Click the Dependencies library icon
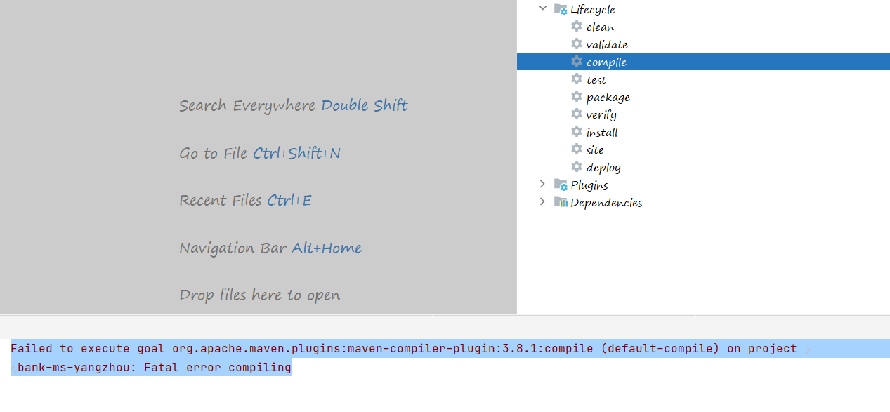Image resolution: width=890 pixels, height=412 pixels. click(561, 202)
